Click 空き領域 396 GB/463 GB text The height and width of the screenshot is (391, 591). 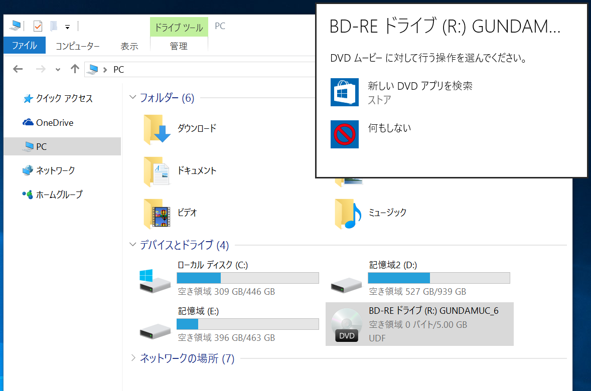tap(226, 337)
